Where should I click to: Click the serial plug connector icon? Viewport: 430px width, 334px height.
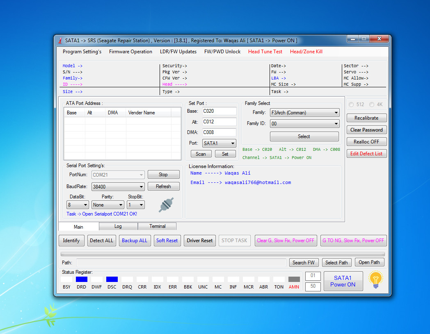(x=166, y=204)
